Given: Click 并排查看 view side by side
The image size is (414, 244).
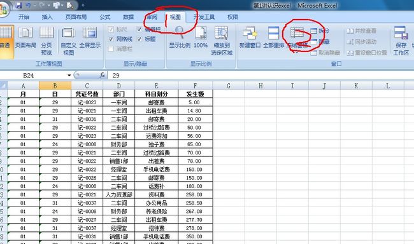Looking at the screenshot, I should click(x=361, y=31).
